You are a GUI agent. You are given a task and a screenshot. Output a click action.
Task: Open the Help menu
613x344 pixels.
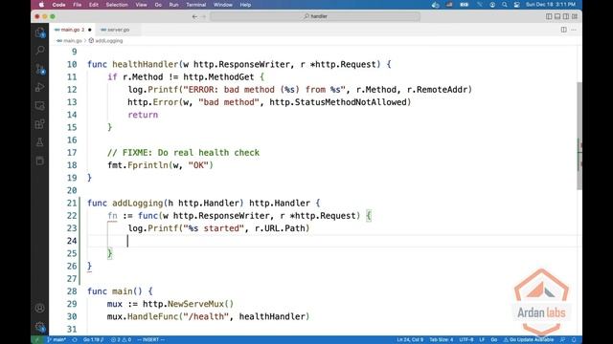click(x=245, y=5)
